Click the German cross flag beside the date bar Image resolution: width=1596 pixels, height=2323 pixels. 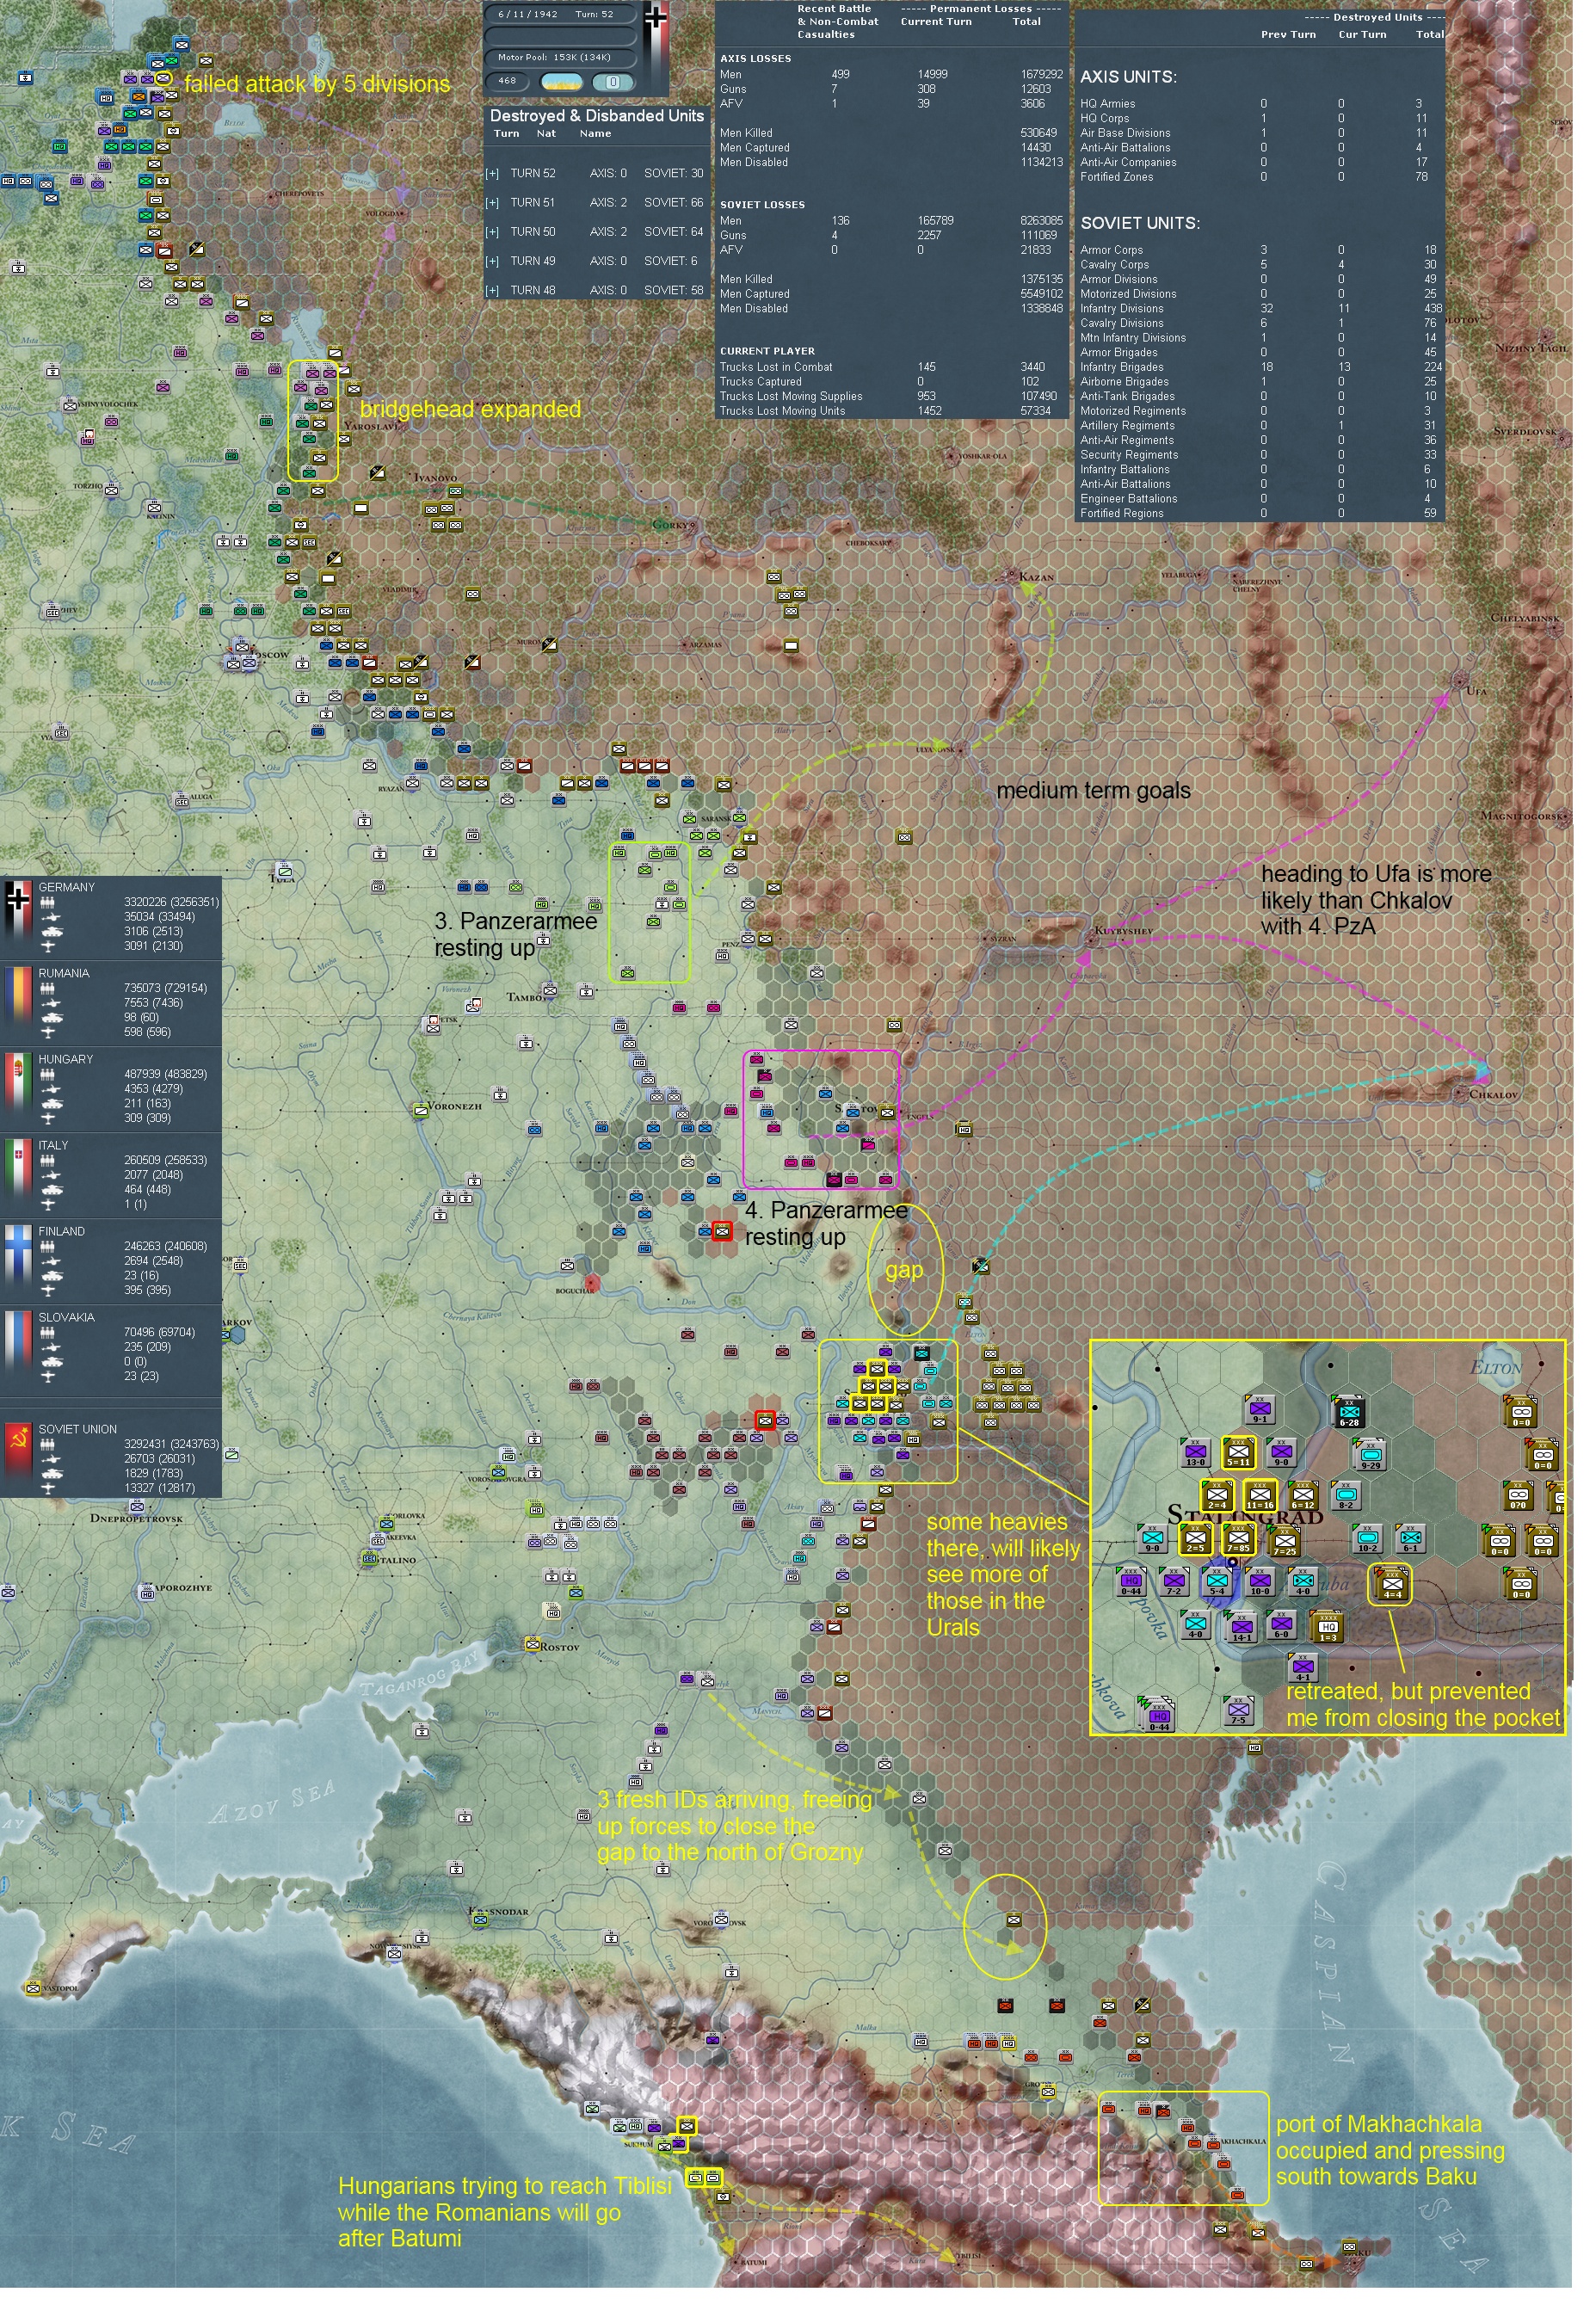[x=656, y=48]
